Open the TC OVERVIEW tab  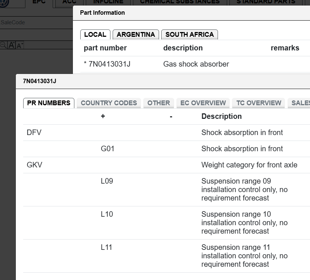[258, 103]
